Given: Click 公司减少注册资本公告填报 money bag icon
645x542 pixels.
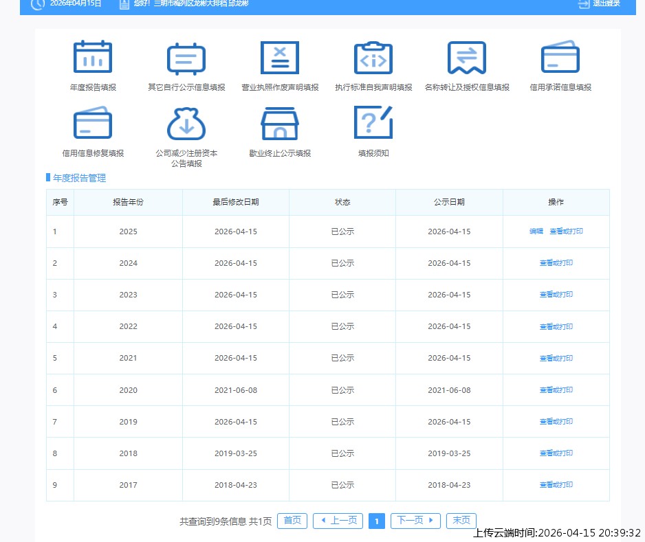Looking at the screenshot, I should pos(186,124).
